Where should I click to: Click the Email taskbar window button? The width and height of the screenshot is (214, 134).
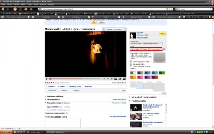(x=56, y=132)
